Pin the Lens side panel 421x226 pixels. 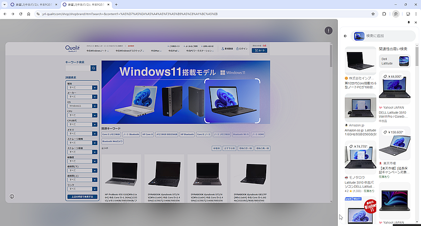click(409, 23)
